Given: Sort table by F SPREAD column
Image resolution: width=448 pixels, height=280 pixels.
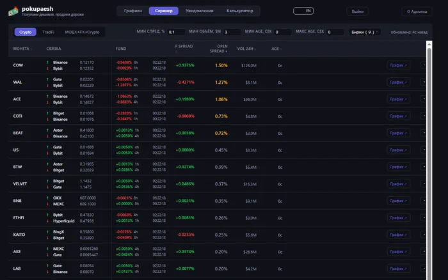Looking at the screenshot, I should pyautogui.click(x=184, y=48).
